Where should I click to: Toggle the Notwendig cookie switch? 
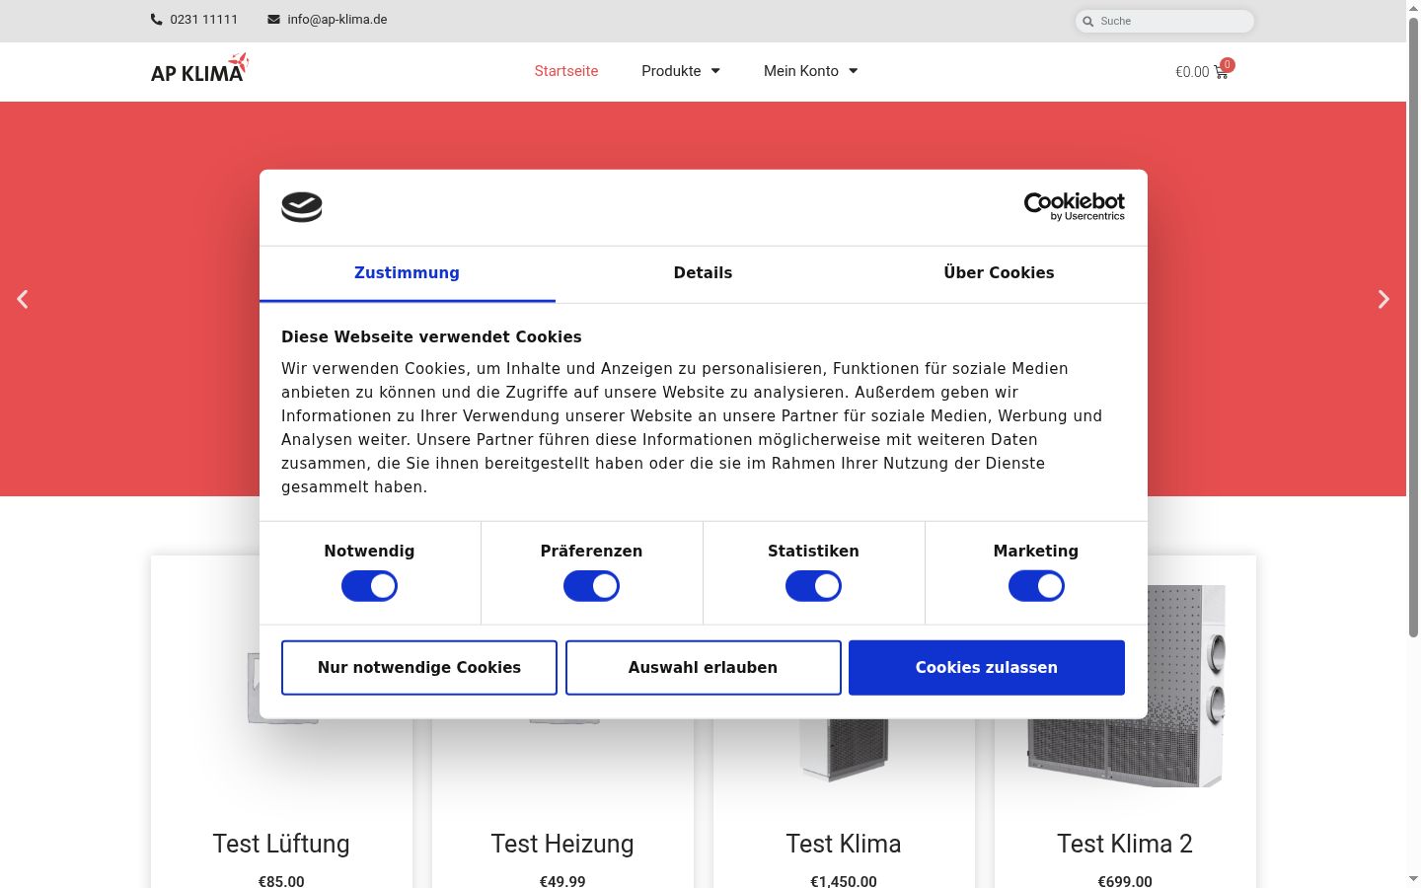pos(369,586)
